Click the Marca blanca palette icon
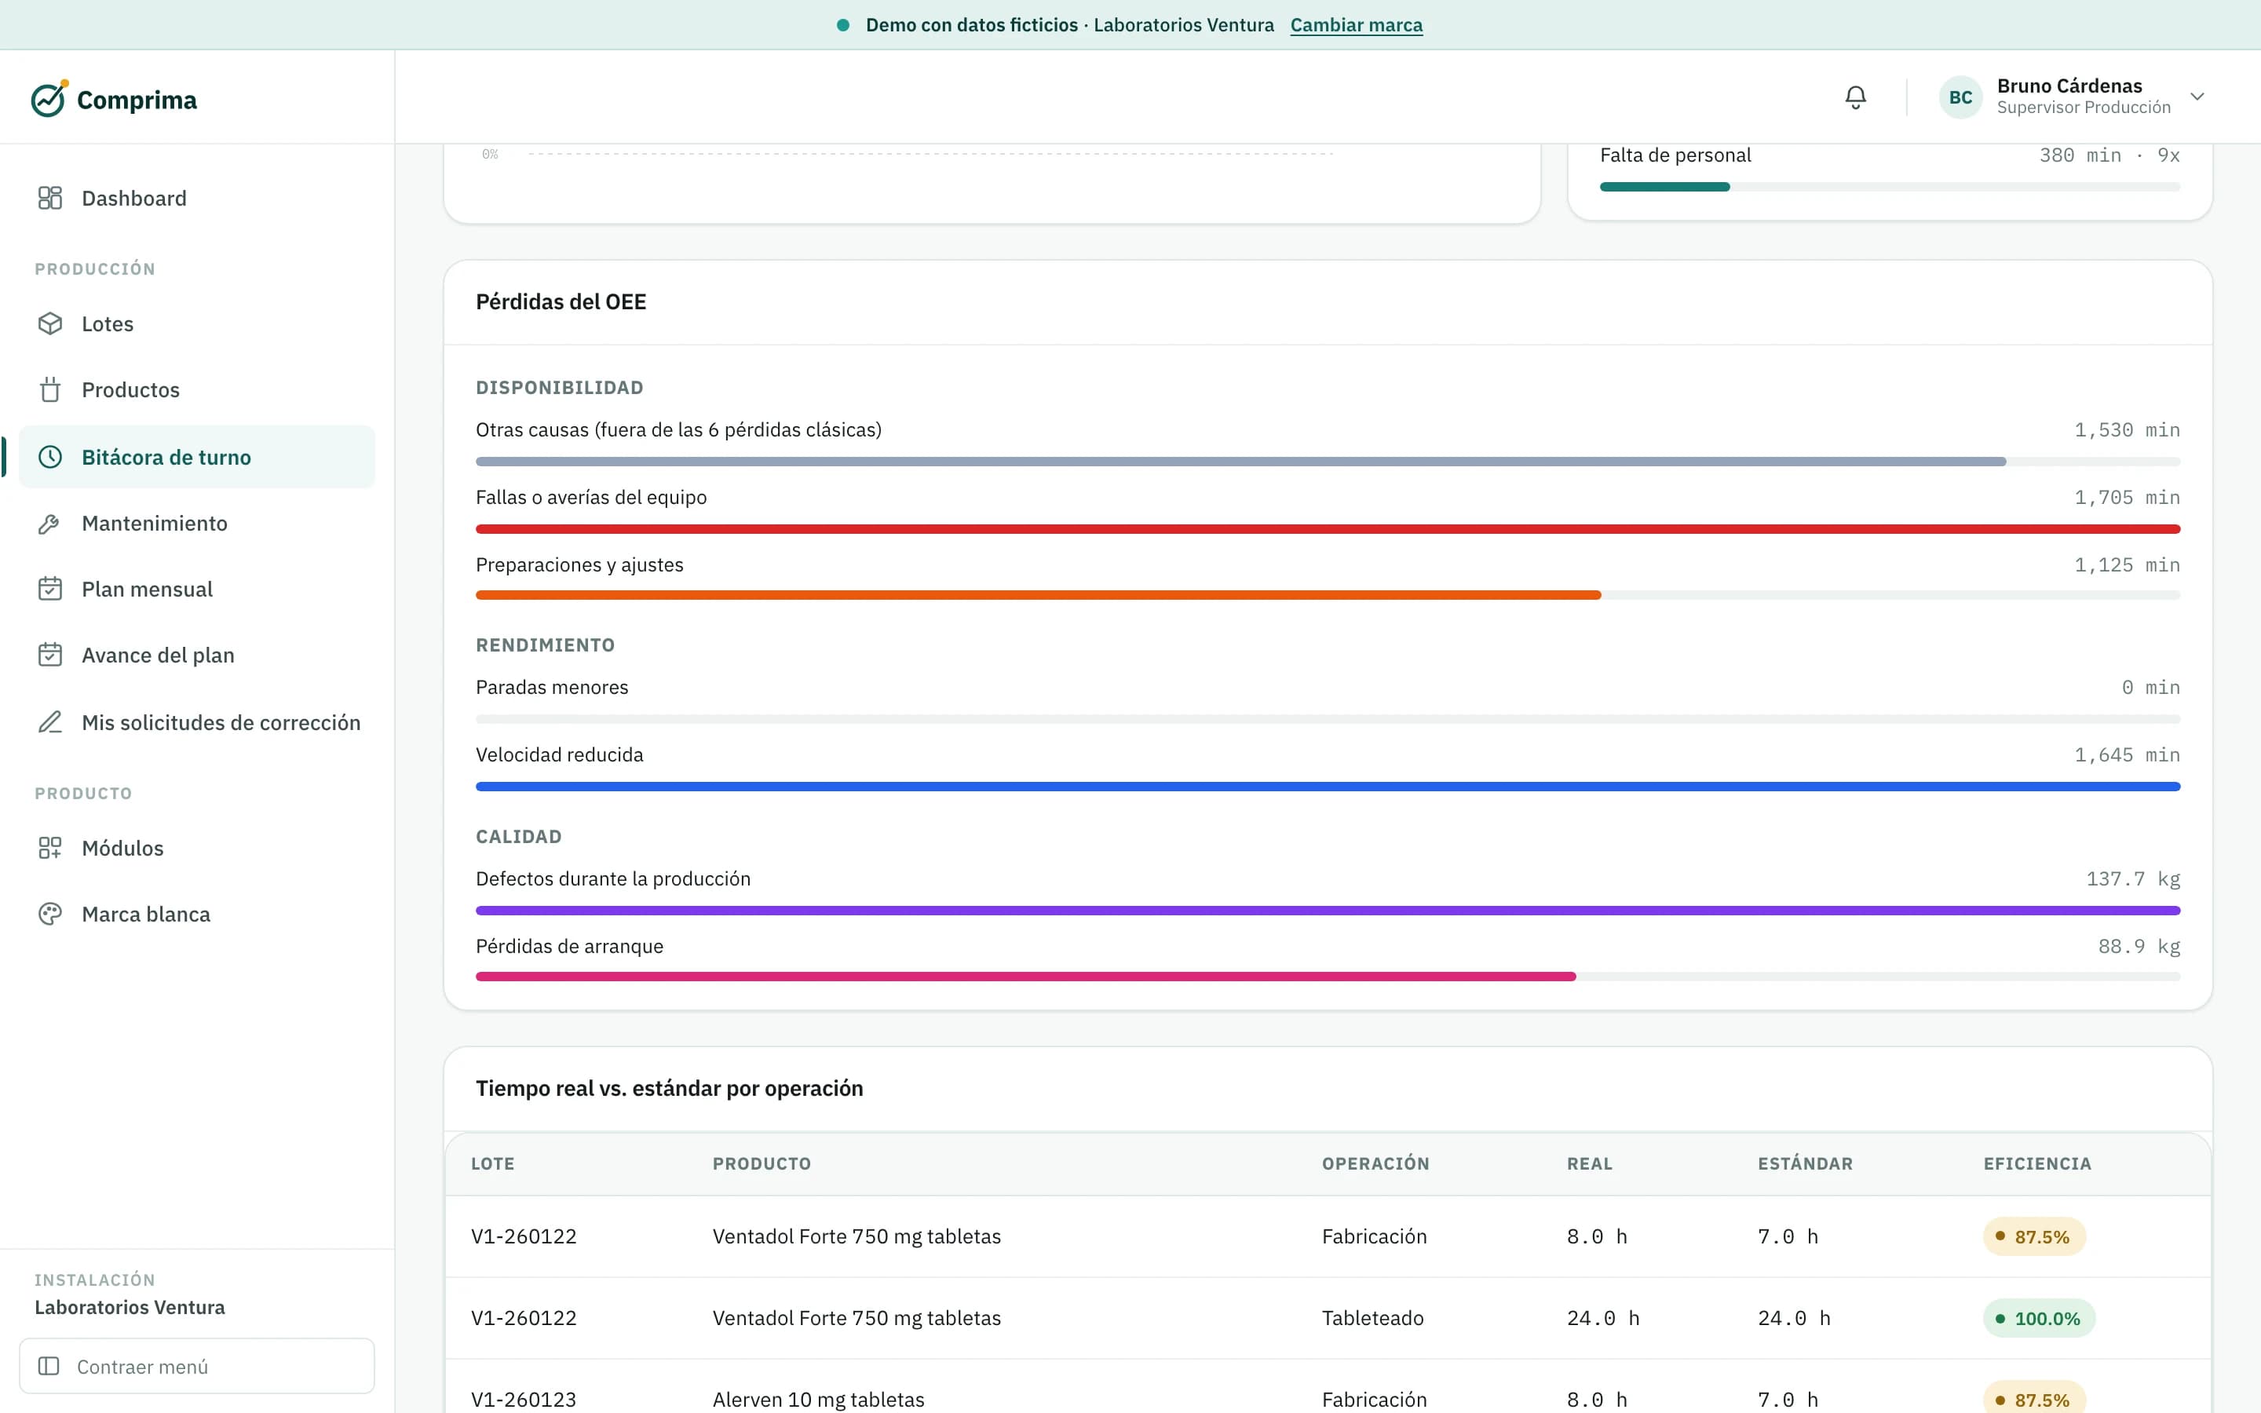Image resolution: width=2261 pixels, height=1413 pixels. tap(50, 914)
